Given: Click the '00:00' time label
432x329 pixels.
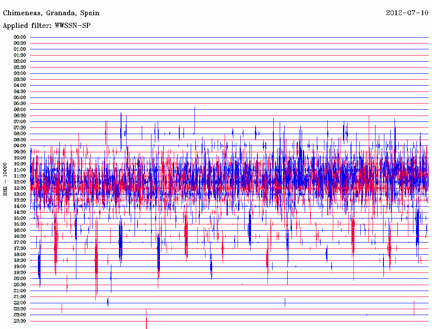Looking at the screenshot, I should 19,37.
